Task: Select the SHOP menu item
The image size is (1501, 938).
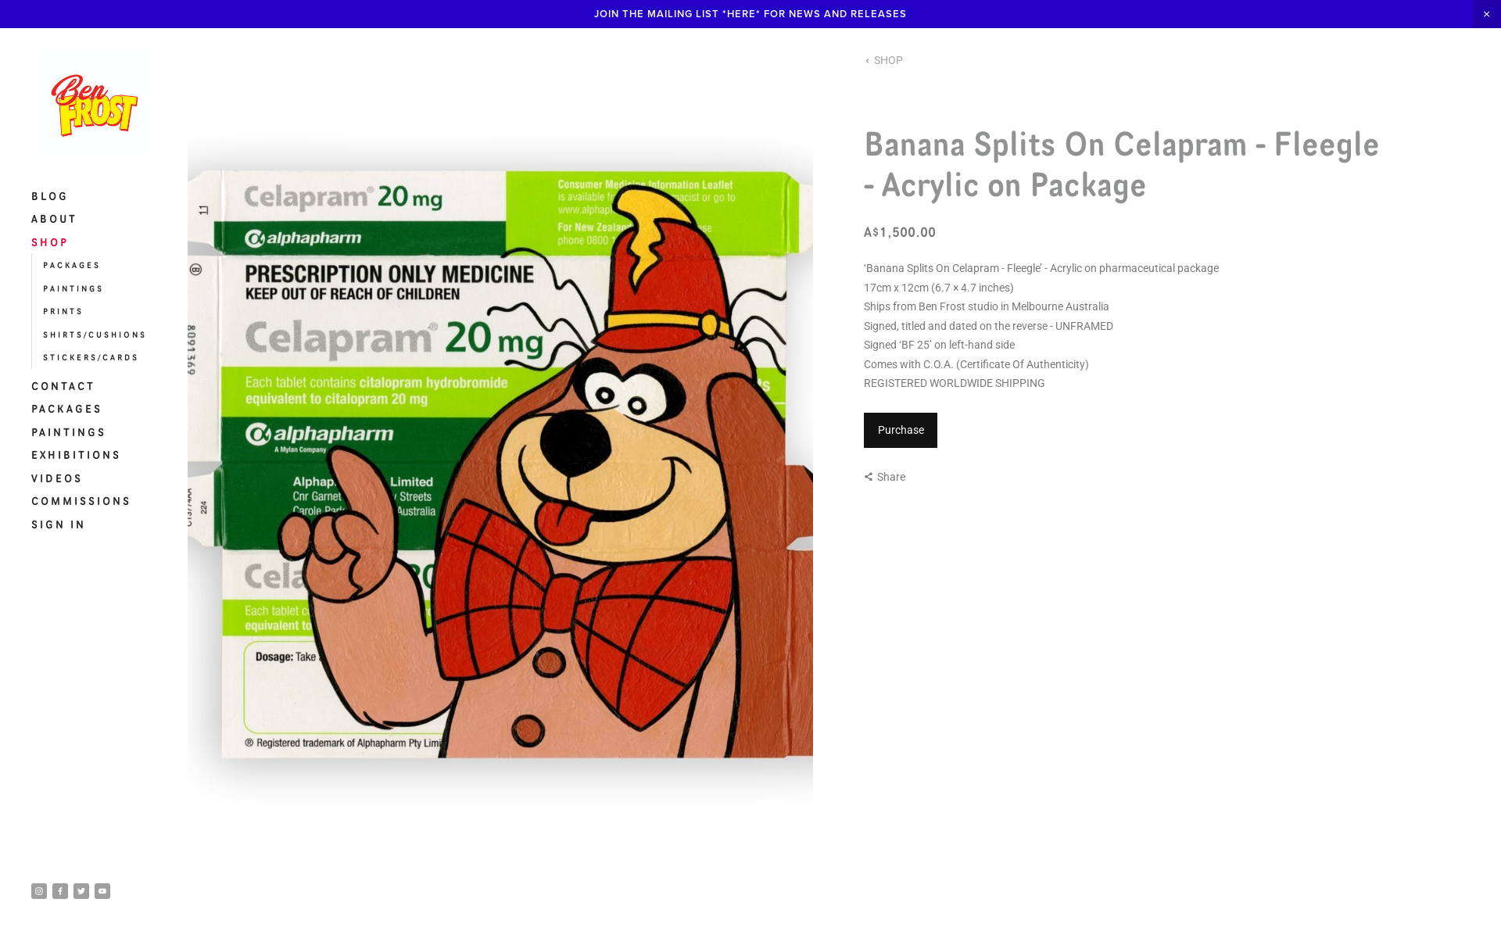Action: 49,242
